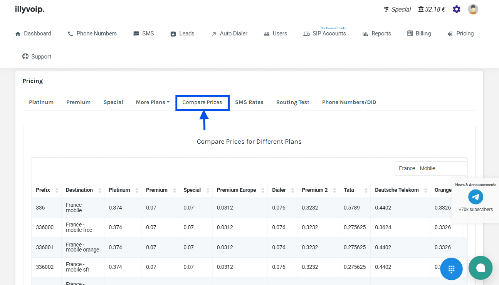499x285 pixels.
Task: Navigate to the Billing section
Action: tap(419, 34)
